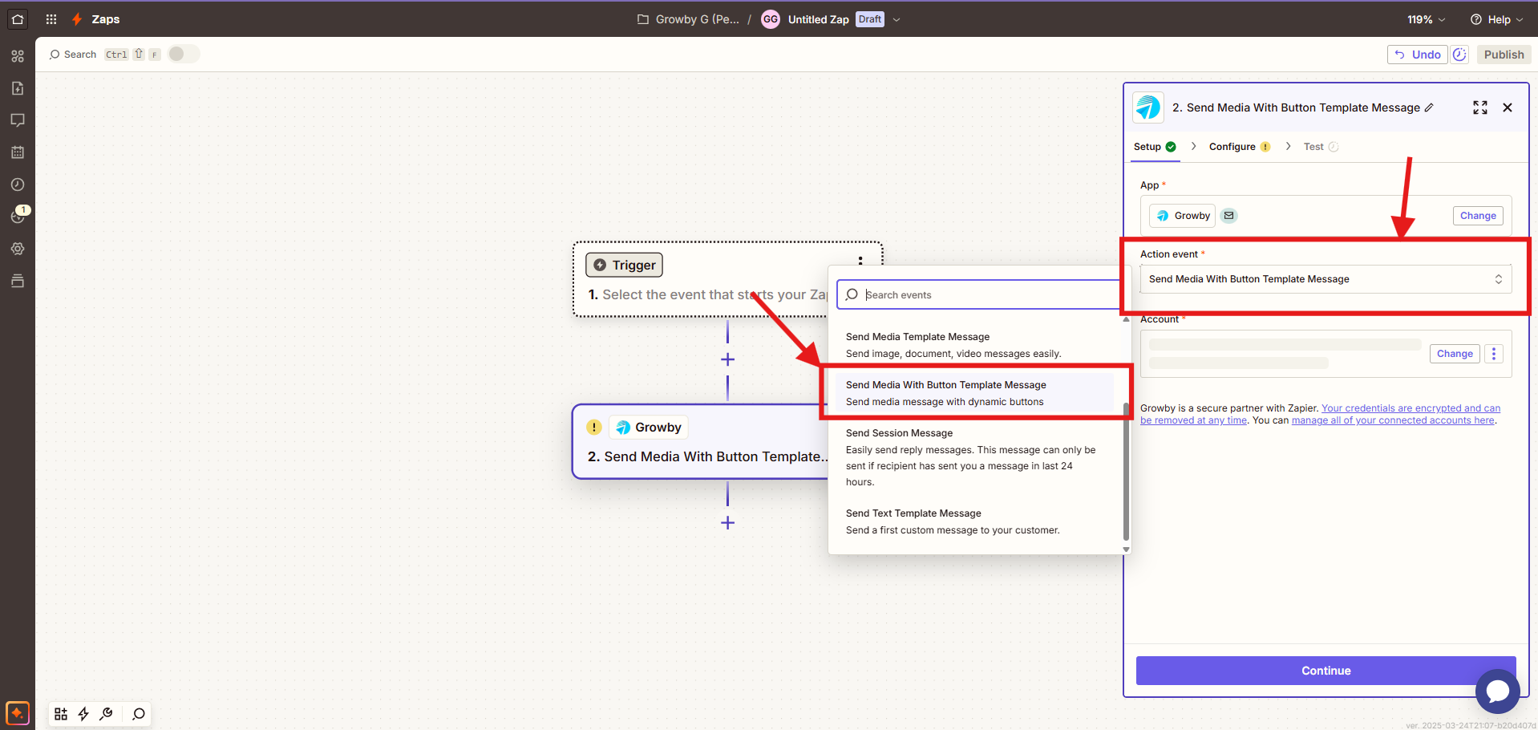The image size is (1538, 730).
Task: Toggle the switch next to Search
Action: [184, 54]
